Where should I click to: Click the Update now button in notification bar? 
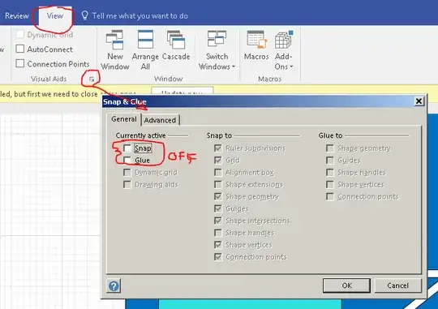[182, 91]
